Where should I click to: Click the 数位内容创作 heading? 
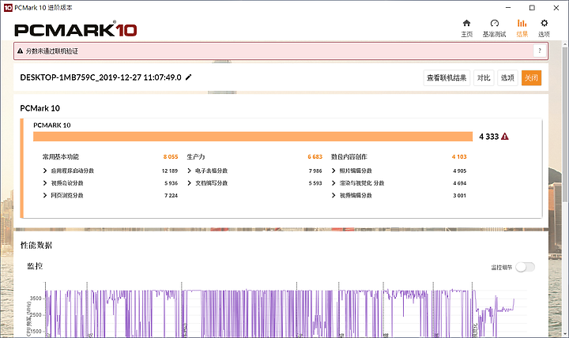349,156
